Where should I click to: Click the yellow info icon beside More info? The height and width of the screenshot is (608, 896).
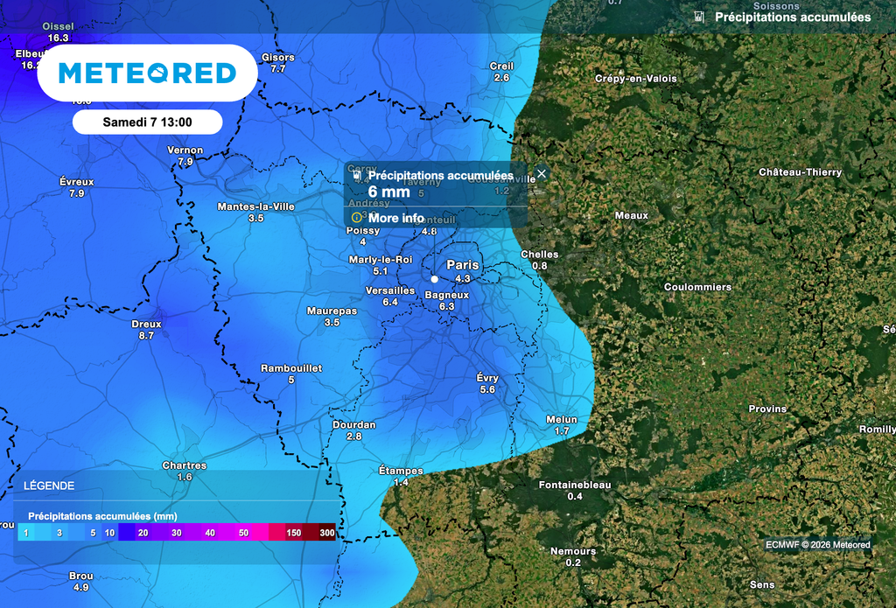pyautogui.click(x=356, y=218)
